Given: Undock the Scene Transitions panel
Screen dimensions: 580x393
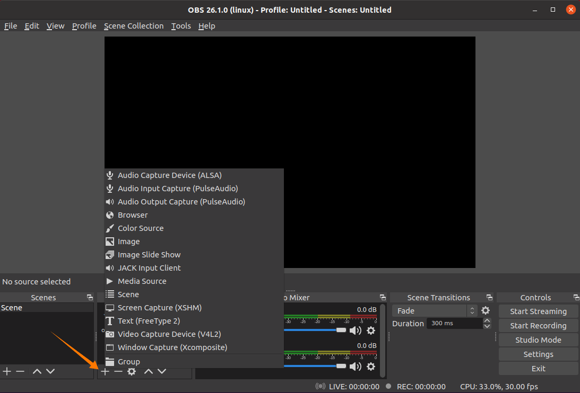Looking at the screenshot, I should [489, 297].
